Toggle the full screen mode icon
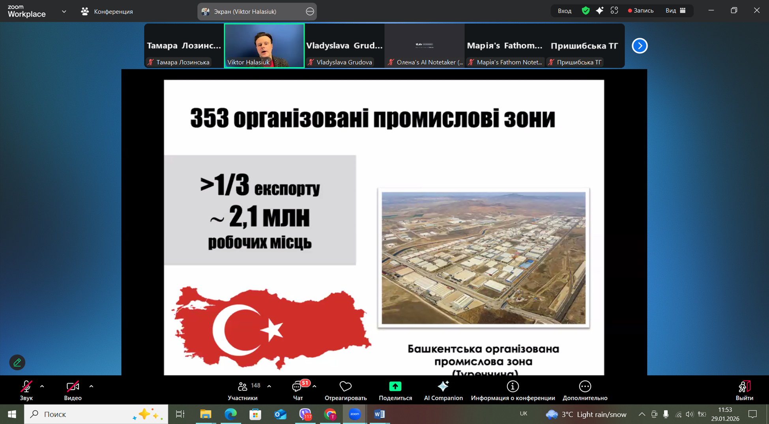The width and height of the screenshot is (769, 424). pos(614,11)
